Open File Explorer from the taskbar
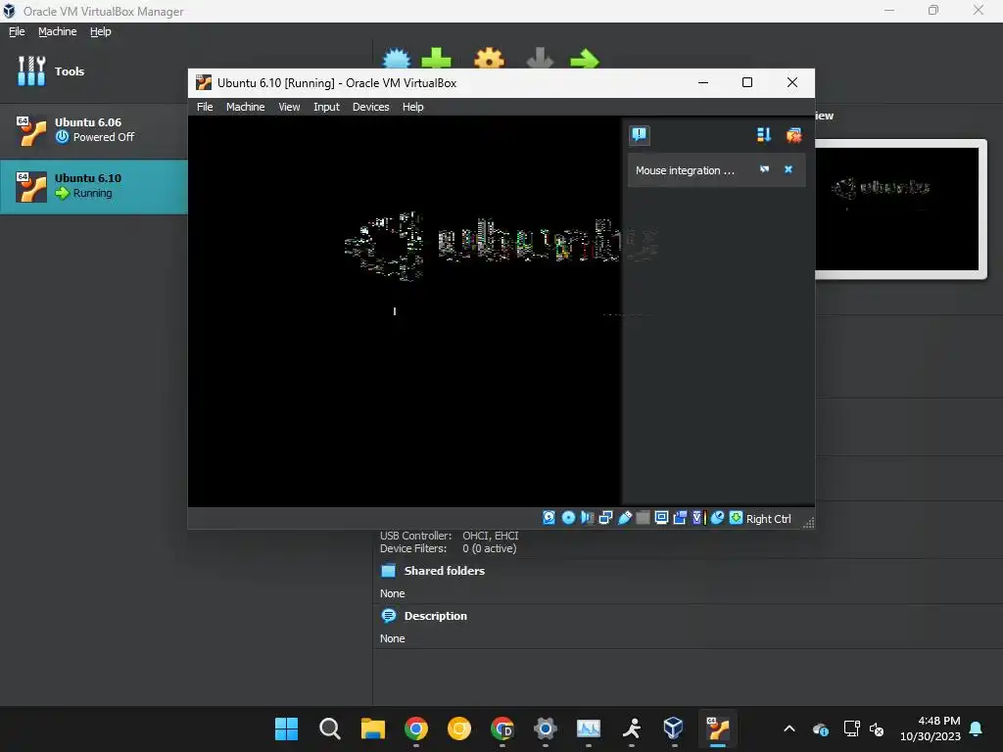This screenshot has height=752, width=1003. click(x=373, y=728)
